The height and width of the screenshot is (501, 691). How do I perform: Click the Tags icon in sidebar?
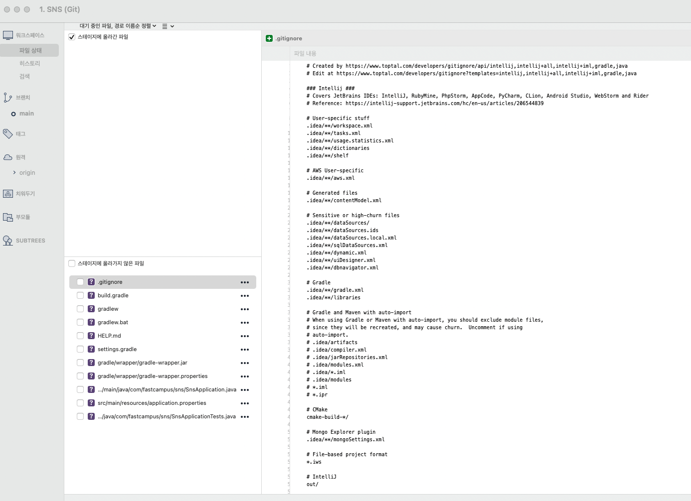[x=7, y=134]
